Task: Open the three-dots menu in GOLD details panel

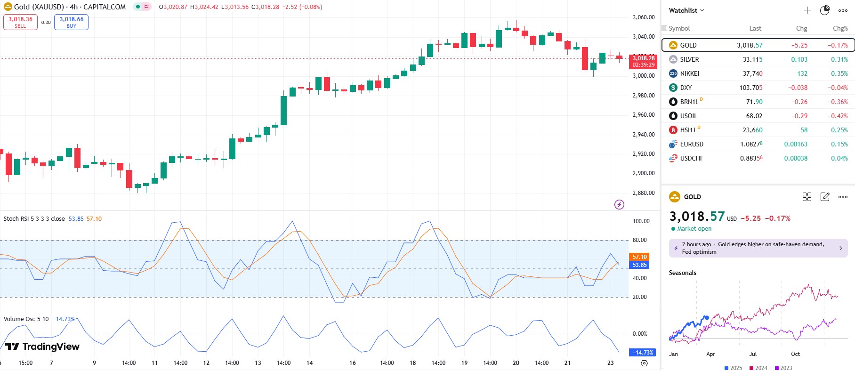Action: [x=843, y=197]
